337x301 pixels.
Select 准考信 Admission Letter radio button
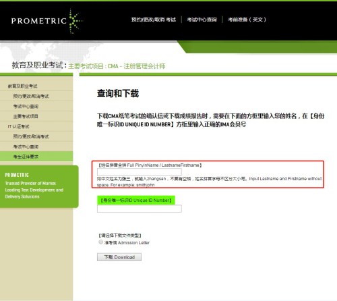point(100,242)
